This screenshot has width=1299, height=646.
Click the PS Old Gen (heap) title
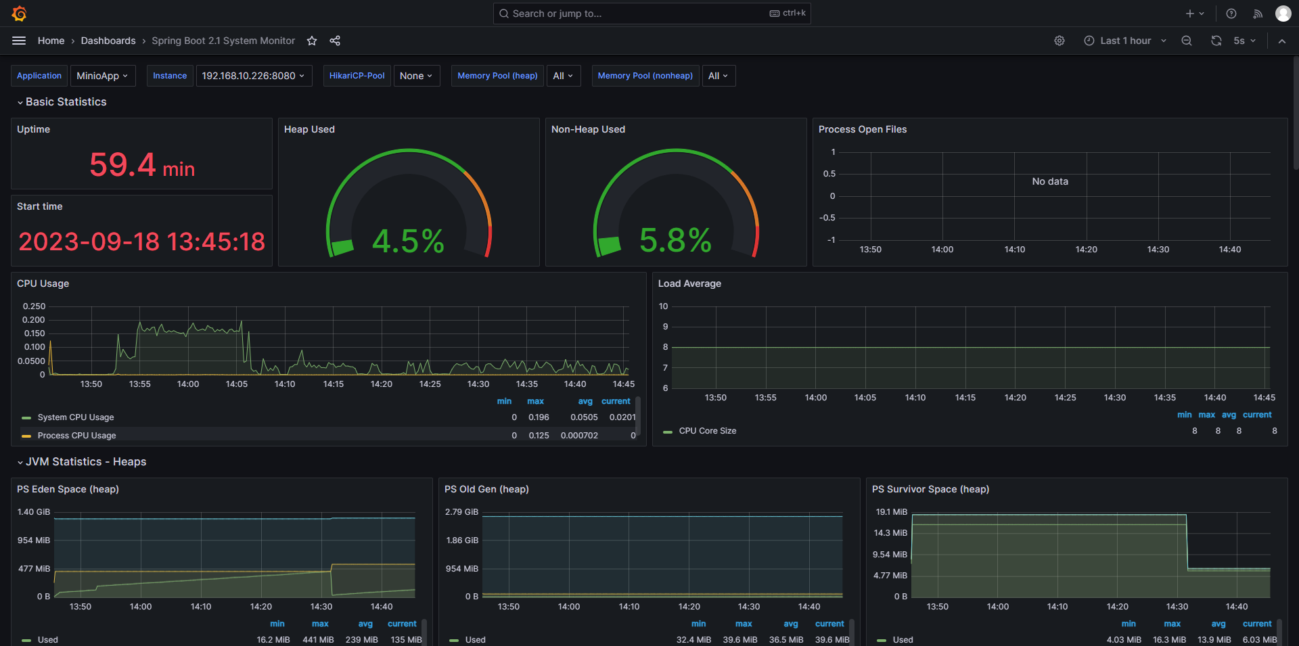[x=486, y=489]
